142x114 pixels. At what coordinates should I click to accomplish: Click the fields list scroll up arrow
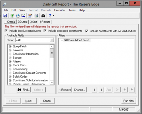click(52, 47)
